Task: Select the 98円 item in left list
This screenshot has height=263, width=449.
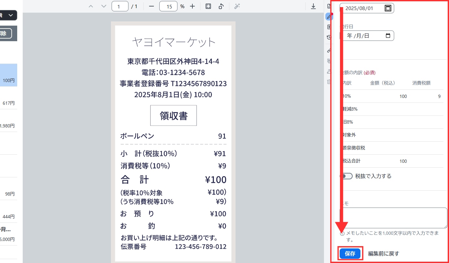Action: pos(8,189)
